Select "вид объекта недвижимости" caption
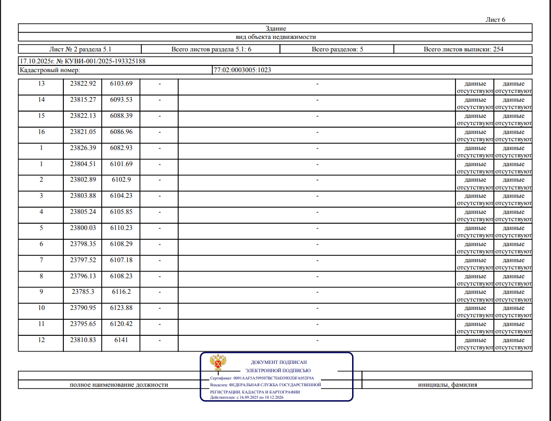551x421 pixels. [275, 37]
